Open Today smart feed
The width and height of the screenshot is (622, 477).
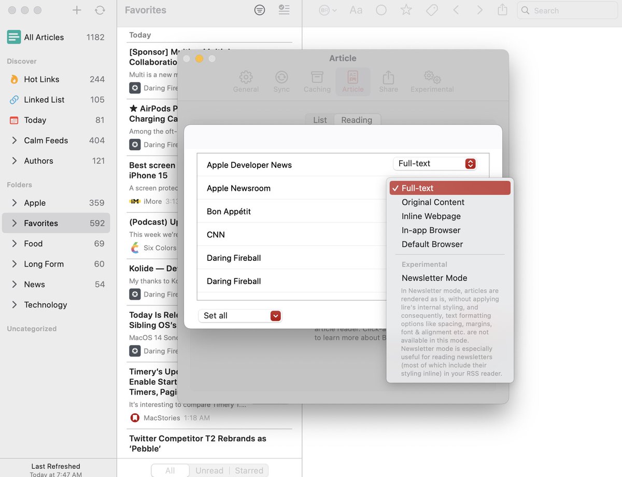(55, 120)
